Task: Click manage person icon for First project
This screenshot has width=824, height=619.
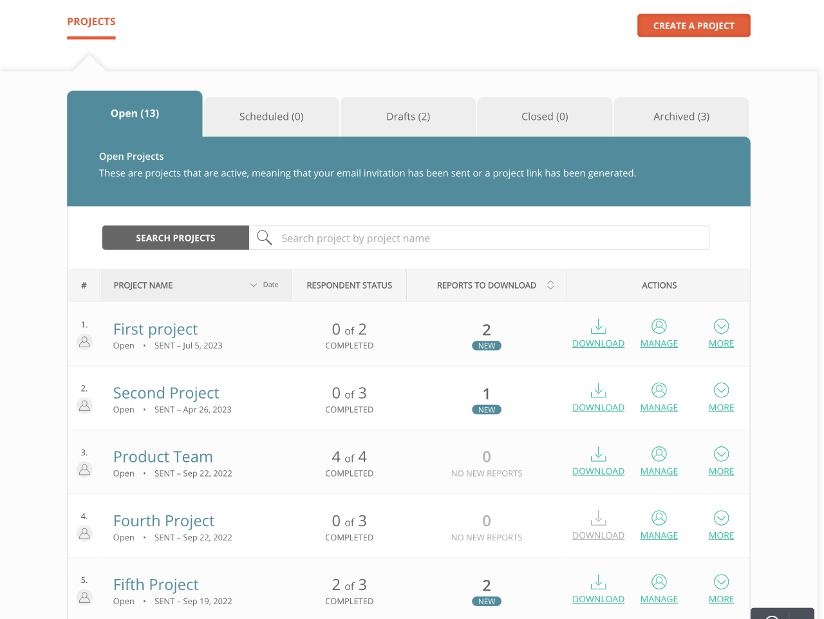Action: 659,326
